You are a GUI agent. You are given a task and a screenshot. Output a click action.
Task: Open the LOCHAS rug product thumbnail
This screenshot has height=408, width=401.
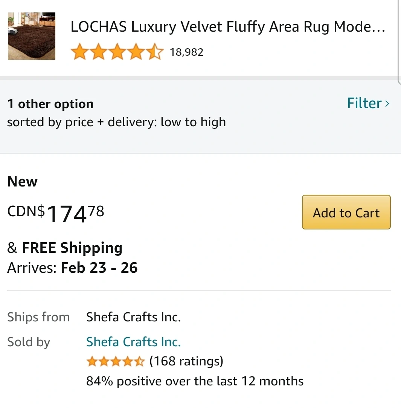click(x=32, y=36)
